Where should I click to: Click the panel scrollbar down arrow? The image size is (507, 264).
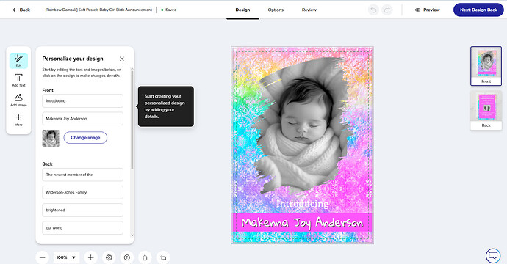point(132,235)
